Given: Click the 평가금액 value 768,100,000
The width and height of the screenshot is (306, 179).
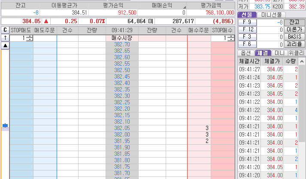Looking at the screenshot, I should [220, 13].
